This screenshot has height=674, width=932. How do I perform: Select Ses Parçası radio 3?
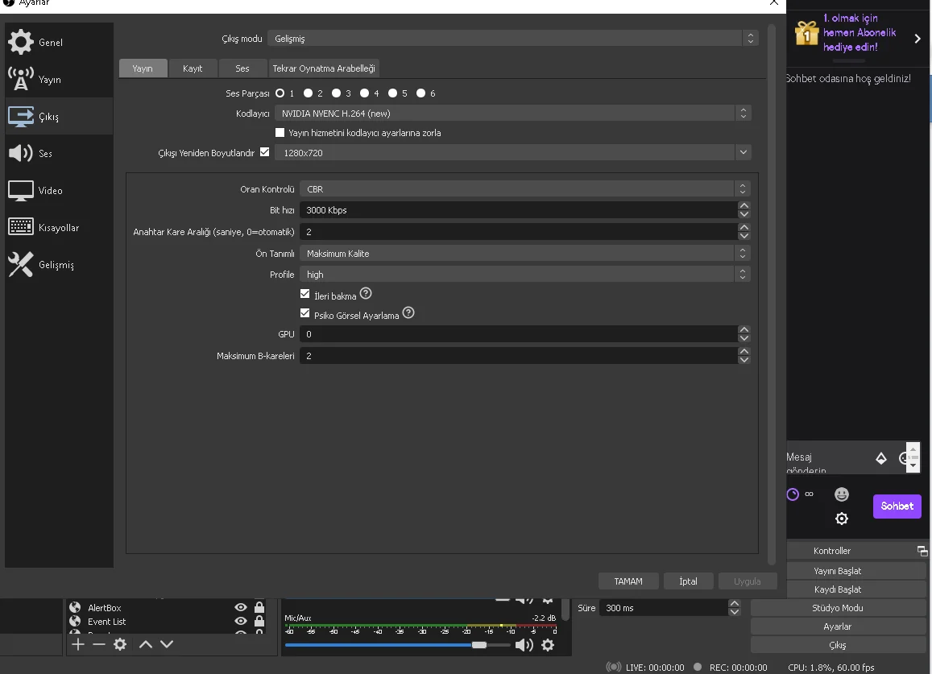[337, 93]
